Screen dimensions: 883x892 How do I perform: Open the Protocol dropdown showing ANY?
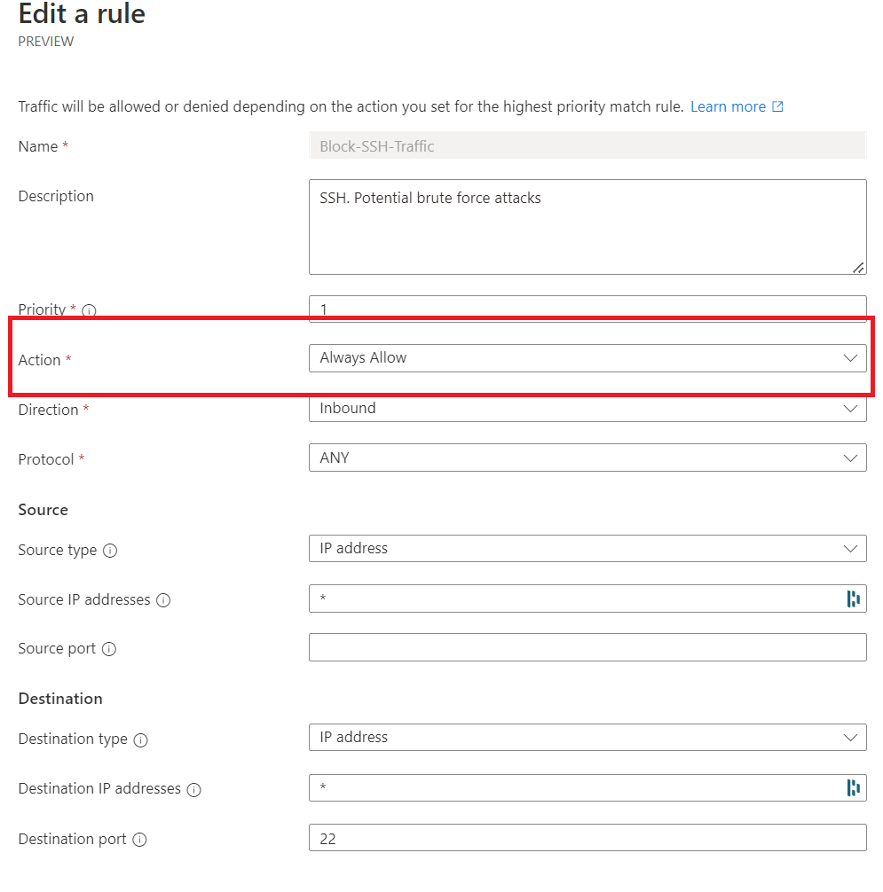[x=587, y=458]
